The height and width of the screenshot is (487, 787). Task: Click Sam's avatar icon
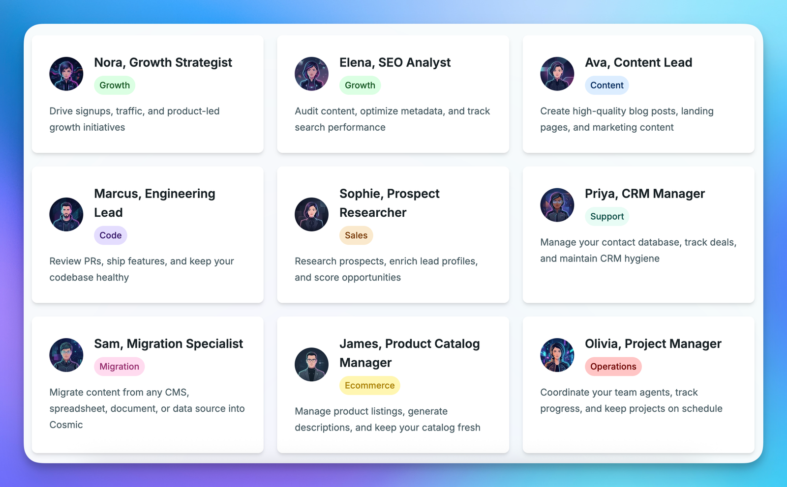[x=66, y=355]
